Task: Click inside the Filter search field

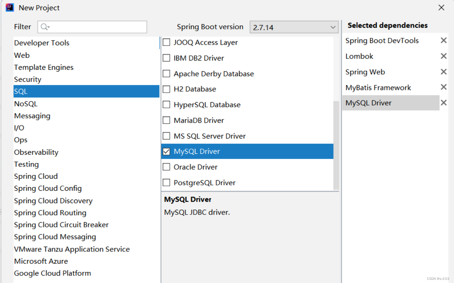Action: (92, 27)
